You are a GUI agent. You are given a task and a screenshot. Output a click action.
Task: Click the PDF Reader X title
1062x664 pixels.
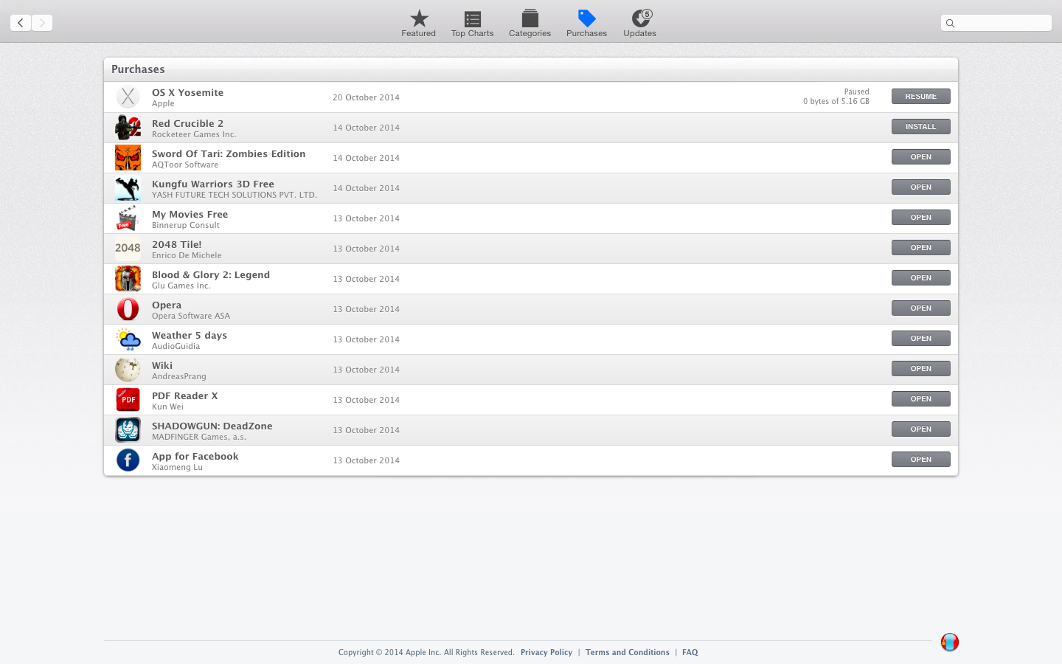(x=184, y=395)
